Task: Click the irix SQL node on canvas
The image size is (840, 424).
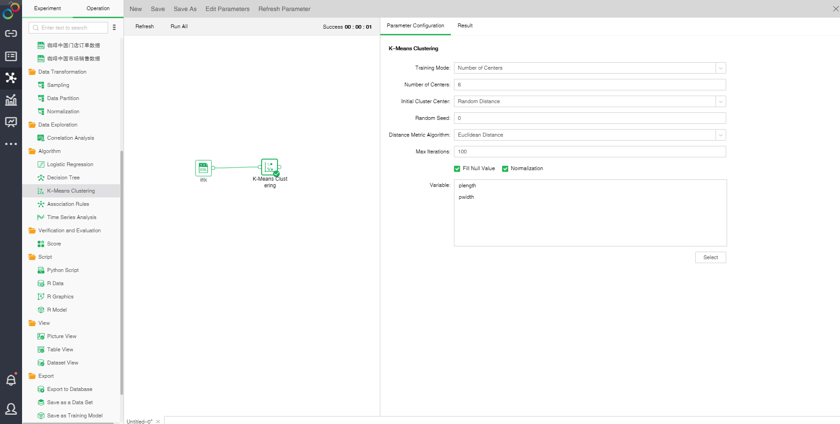Action: [203, 168]
